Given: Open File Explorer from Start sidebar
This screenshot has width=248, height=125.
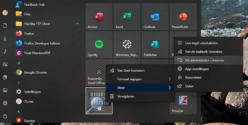Looking at the screenshot, I should pos(5,90).
